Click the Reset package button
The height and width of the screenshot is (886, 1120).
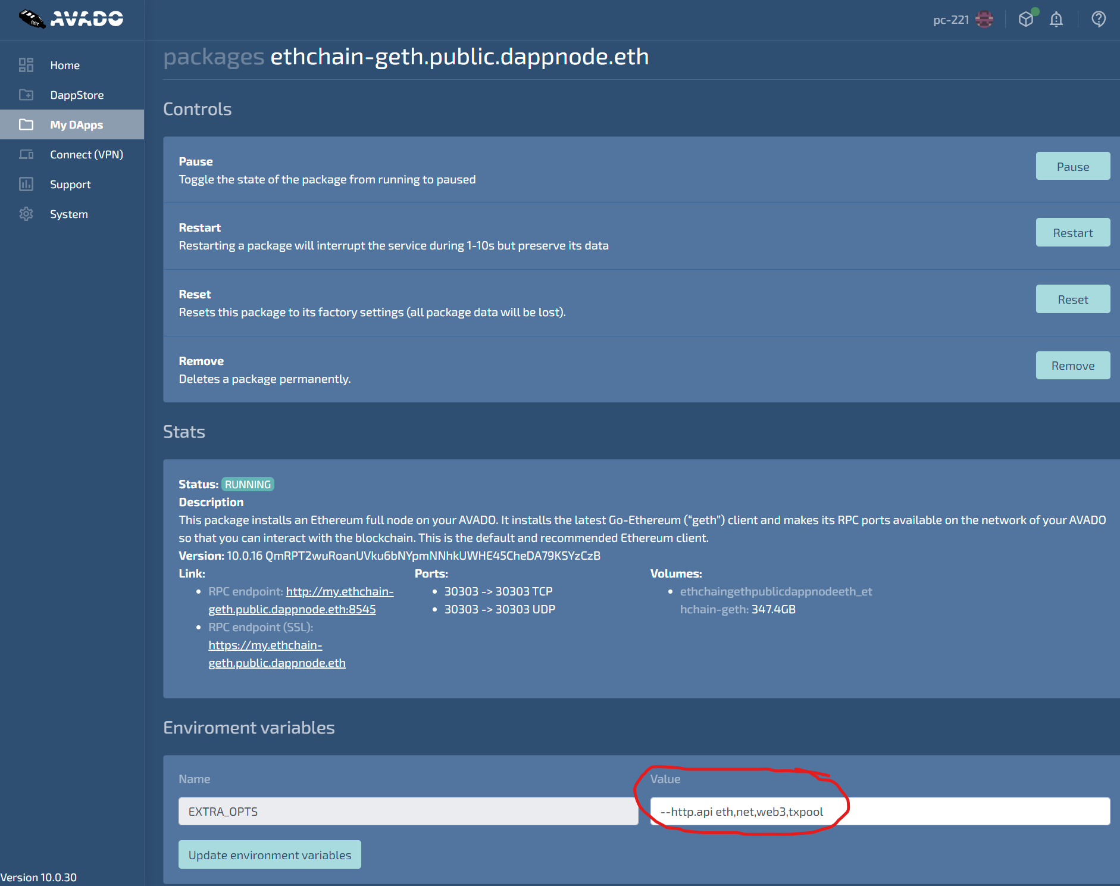pos(1072,300)
